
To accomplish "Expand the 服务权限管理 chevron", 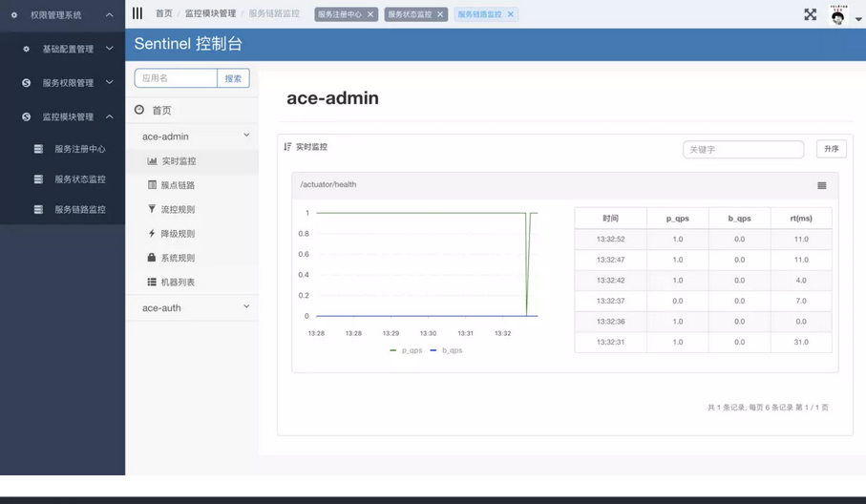I will 110,82.
